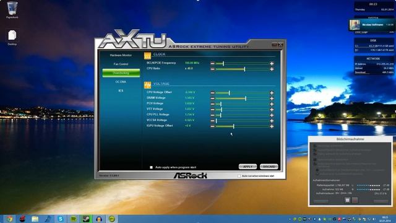Reduce DRAM Voltage with minus button
This screenshot has width=396, height=223.
coord(212,98)
